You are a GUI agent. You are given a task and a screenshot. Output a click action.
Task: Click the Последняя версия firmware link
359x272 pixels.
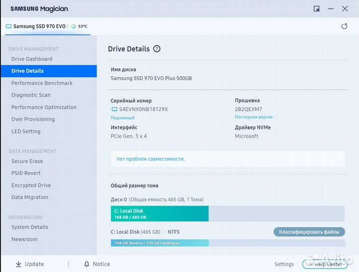tap(254, 117)
